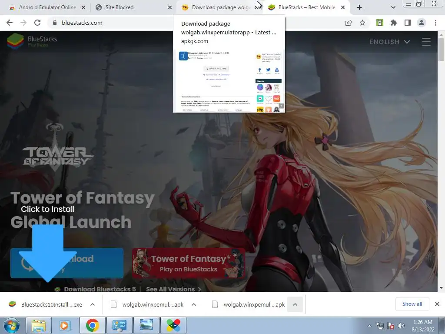Open the Windows Start menu
This screenshot has height=334, width=445.
point(11,325)
